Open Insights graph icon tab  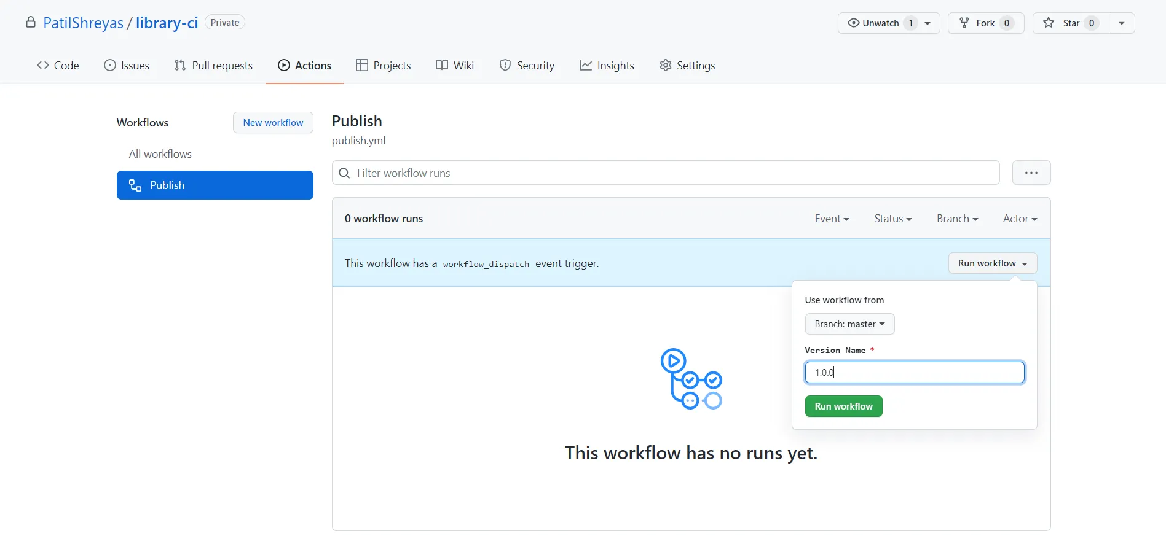coord(586,66)
